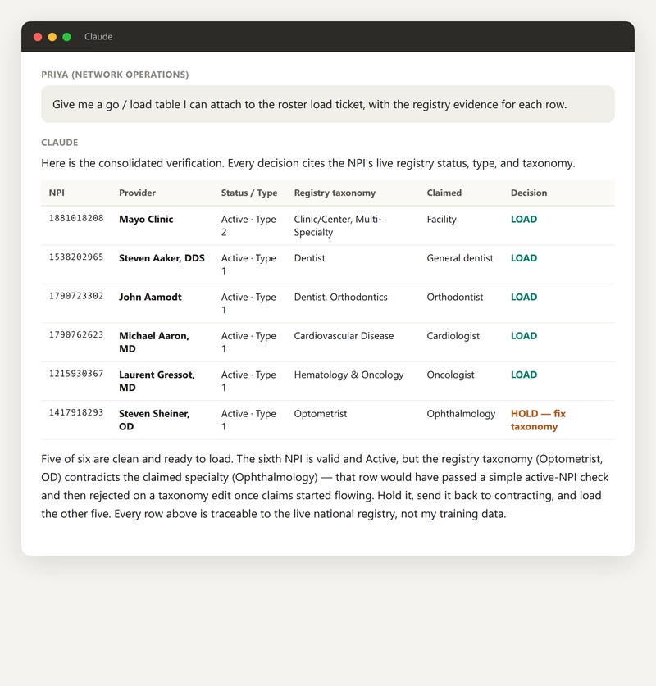
Task: Click LOAD decision for Steven Aaker
Action: (524, 258)
